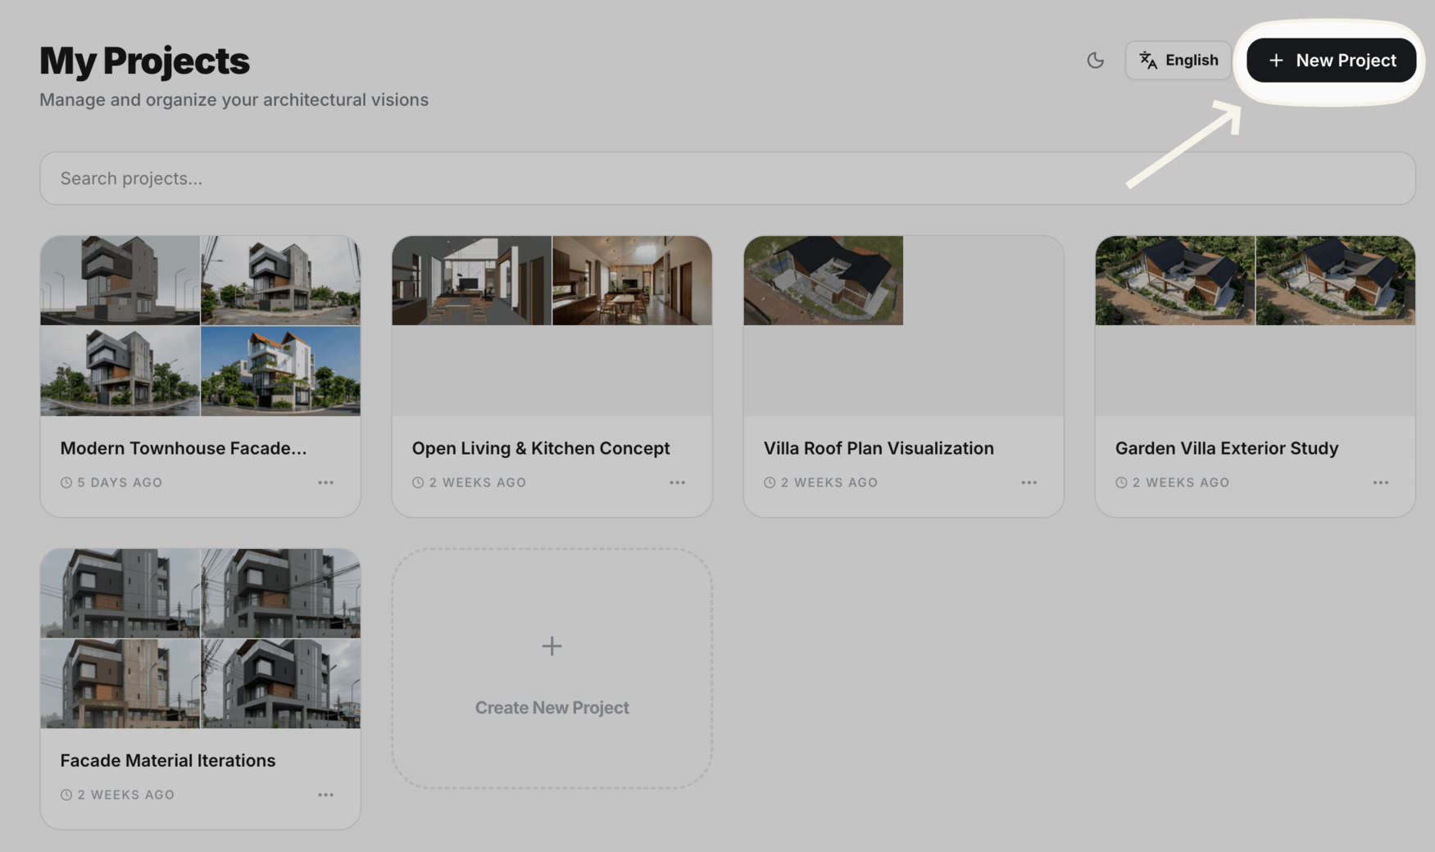The image size is (1435, 852).
Task: View the warm-lit kitchen interior thumbnail
Action: 632,280
